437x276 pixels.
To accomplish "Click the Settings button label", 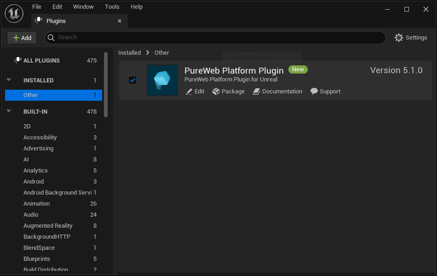I will (416, 38).
